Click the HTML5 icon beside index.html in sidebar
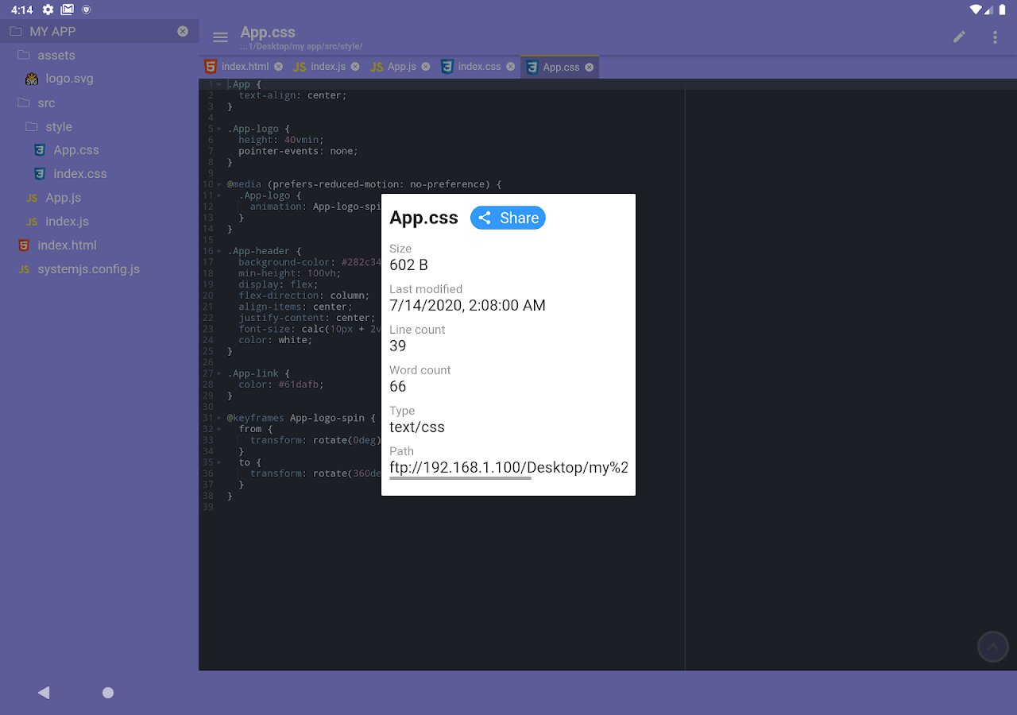Image resolution: width=1017 pixels, height=715 pixels. pos(24,245)
